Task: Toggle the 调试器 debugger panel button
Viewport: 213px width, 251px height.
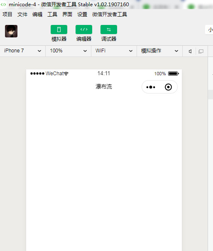Action: [x=109, y=30]
